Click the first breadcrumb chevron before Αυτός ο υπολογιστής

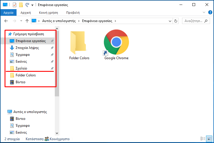[39, 21]
